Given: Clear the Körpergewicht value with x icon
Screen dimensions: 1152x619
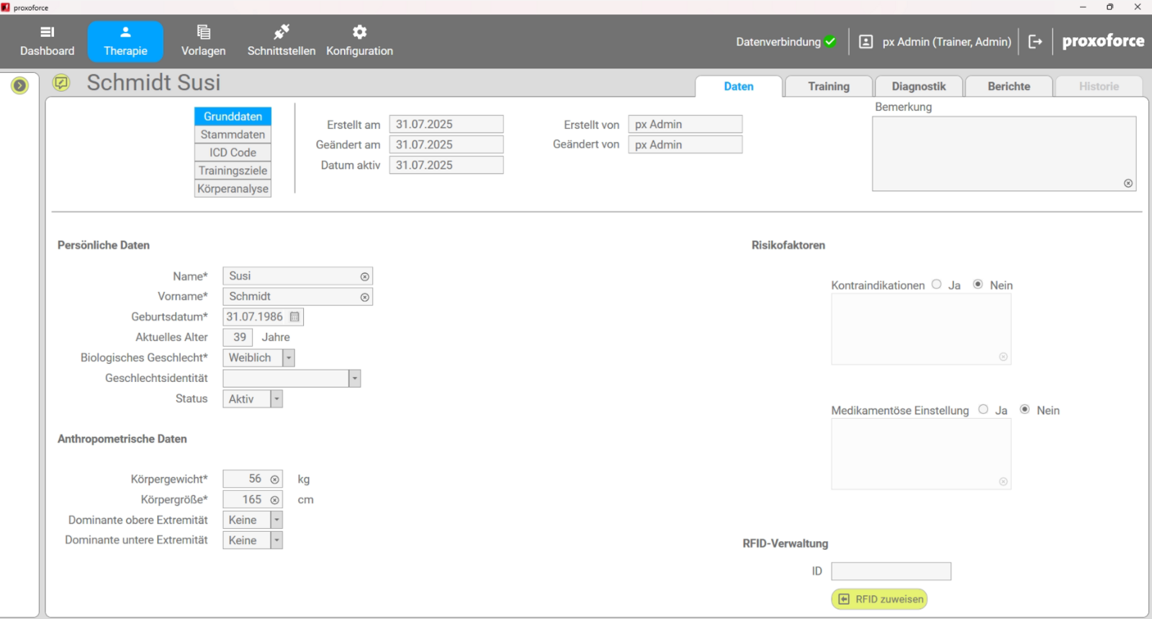Looking at the screenshot, I should tap(274, 479).
